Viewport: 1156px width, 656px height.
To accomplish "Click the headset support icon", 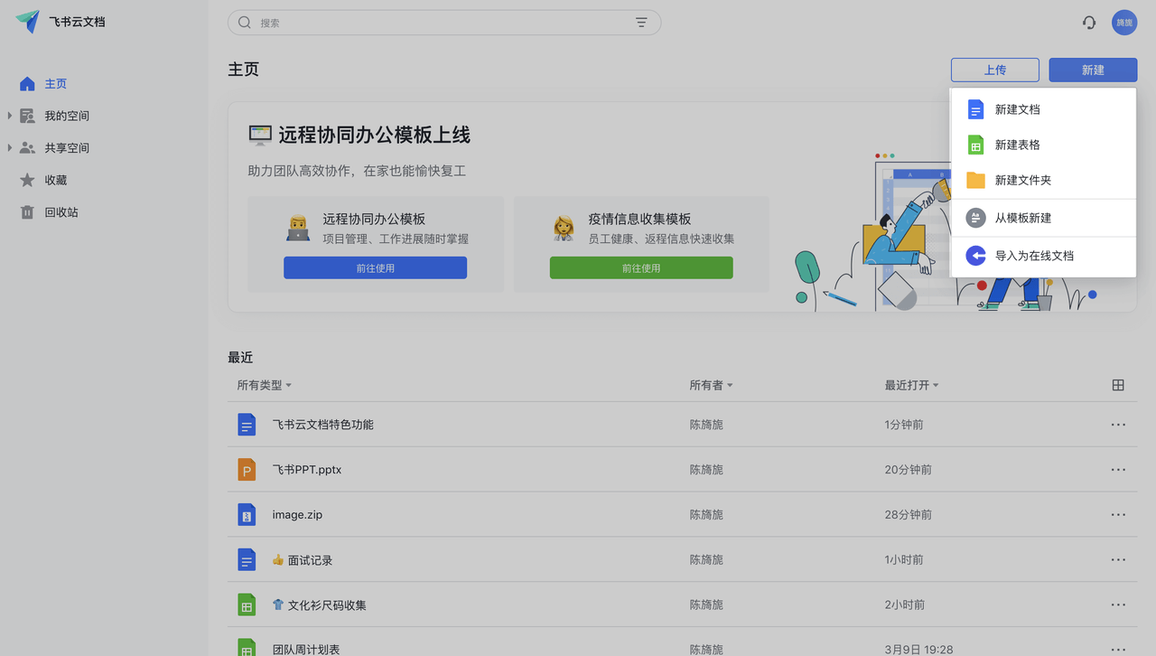I will 1089,23.
